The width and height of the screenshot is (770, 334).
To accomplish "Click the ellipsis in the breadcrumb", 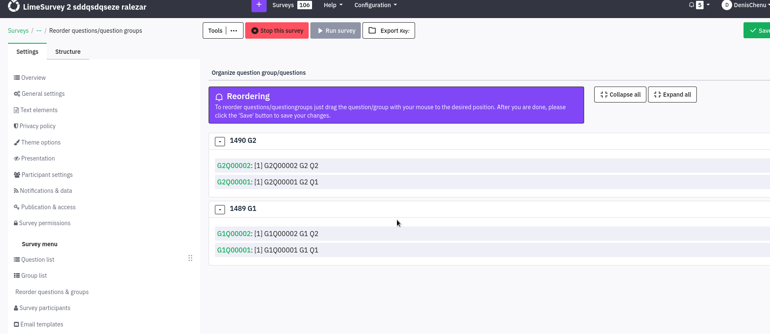I will (x=39, y=31).
